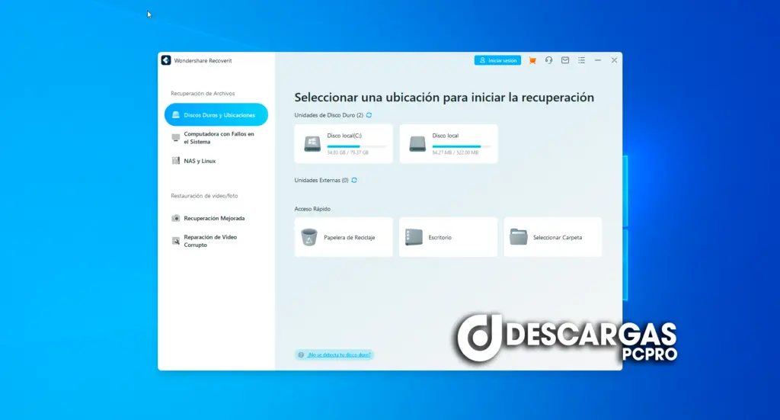Image resolution: width=780 pixels, height=420 pixels.
Task: Click the Disco local(C:) usage bar
Action: (356, 146)
